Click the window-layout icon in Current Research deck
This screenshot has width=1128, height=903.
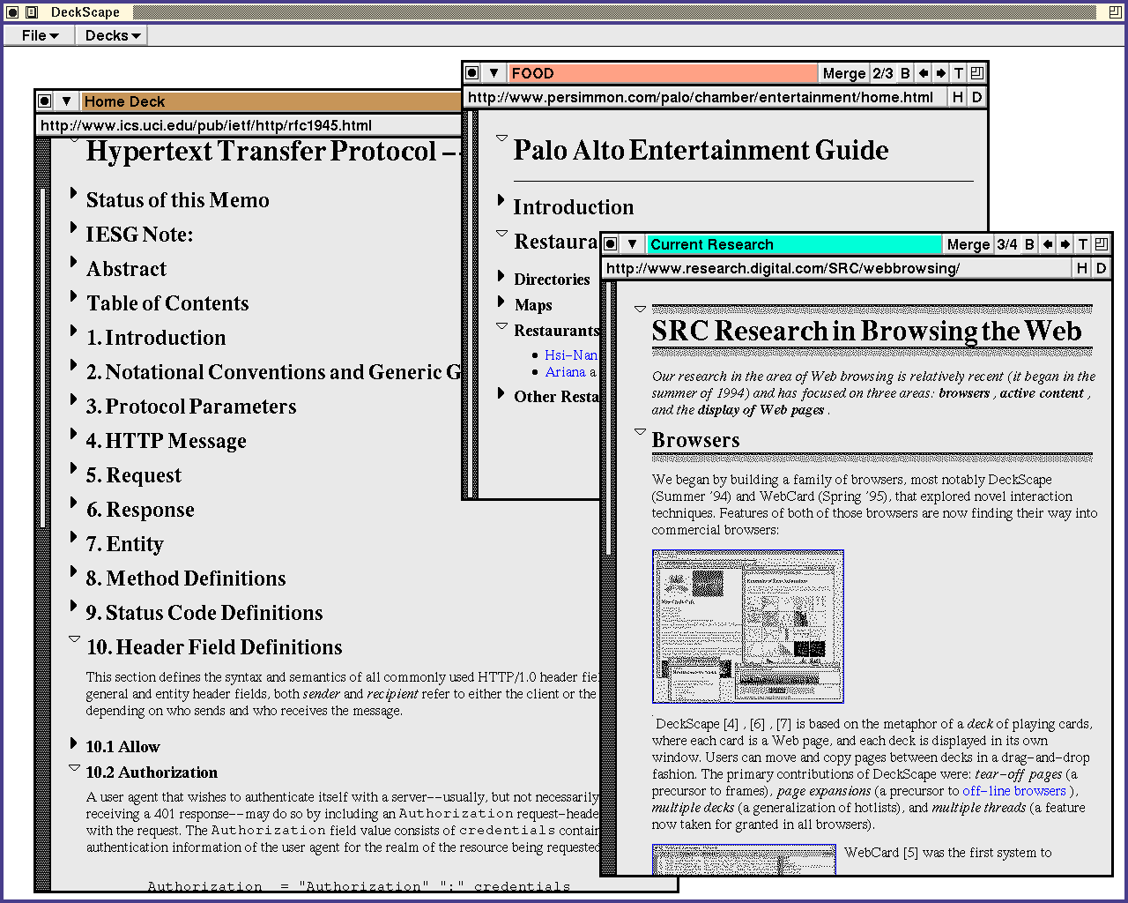(1101, 244)
